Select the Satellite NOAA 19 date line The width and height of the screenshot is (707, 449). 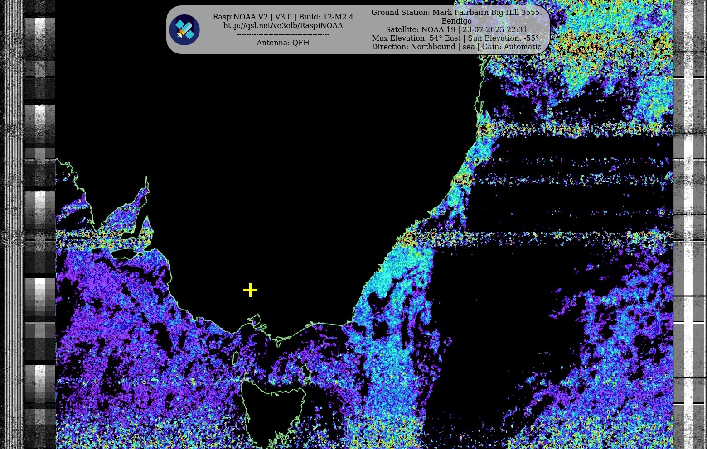(456, 29)
